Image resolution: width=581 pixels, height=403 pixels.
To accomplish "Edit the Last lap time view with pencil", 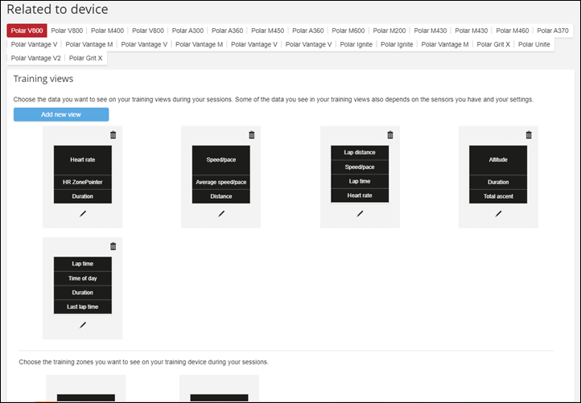I will [x=83, y=325].
